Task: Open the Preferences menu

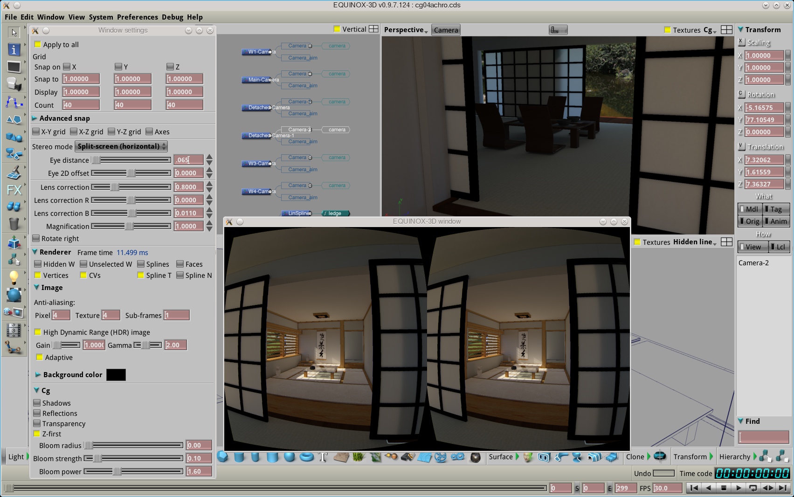Action: pos(137,17)
